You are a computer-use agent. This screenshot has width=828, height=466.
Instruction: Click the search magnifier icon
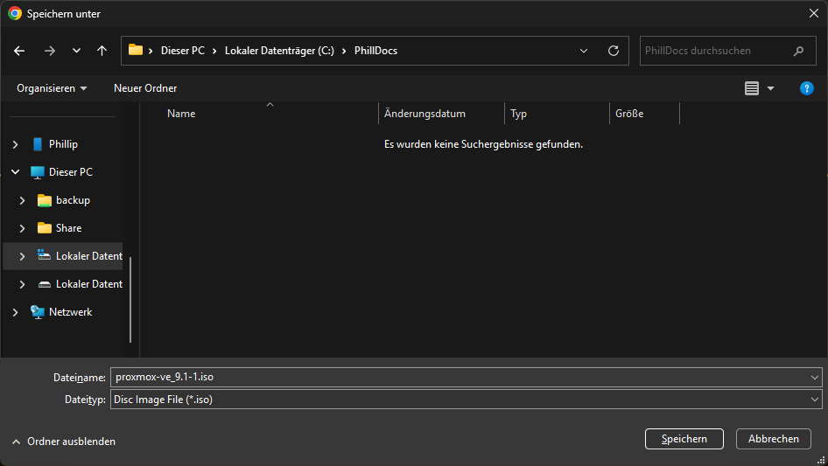pos(798,51)
